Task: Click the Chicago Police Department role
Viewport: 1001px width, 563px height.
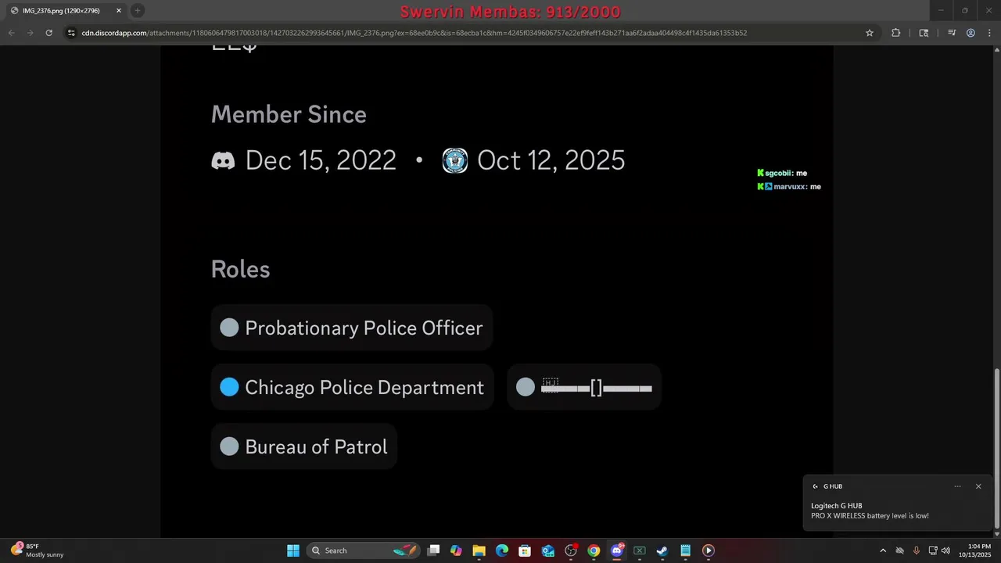Action: pyautogui.click(x=353, y=387)
